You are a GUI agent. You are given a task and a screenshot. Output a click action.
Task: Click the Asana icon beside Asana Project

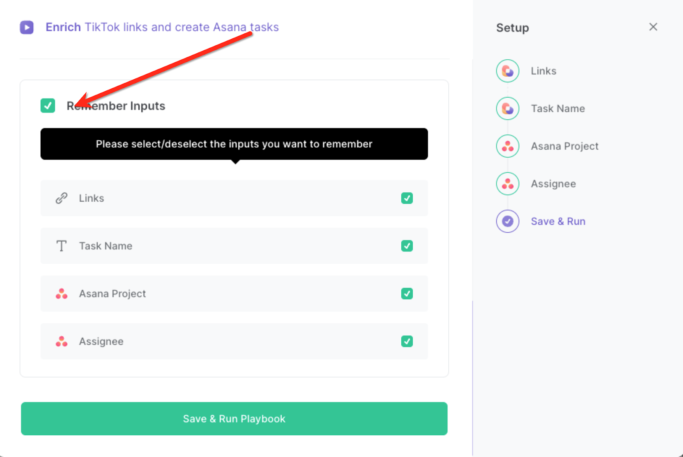(x=61, y=294)
